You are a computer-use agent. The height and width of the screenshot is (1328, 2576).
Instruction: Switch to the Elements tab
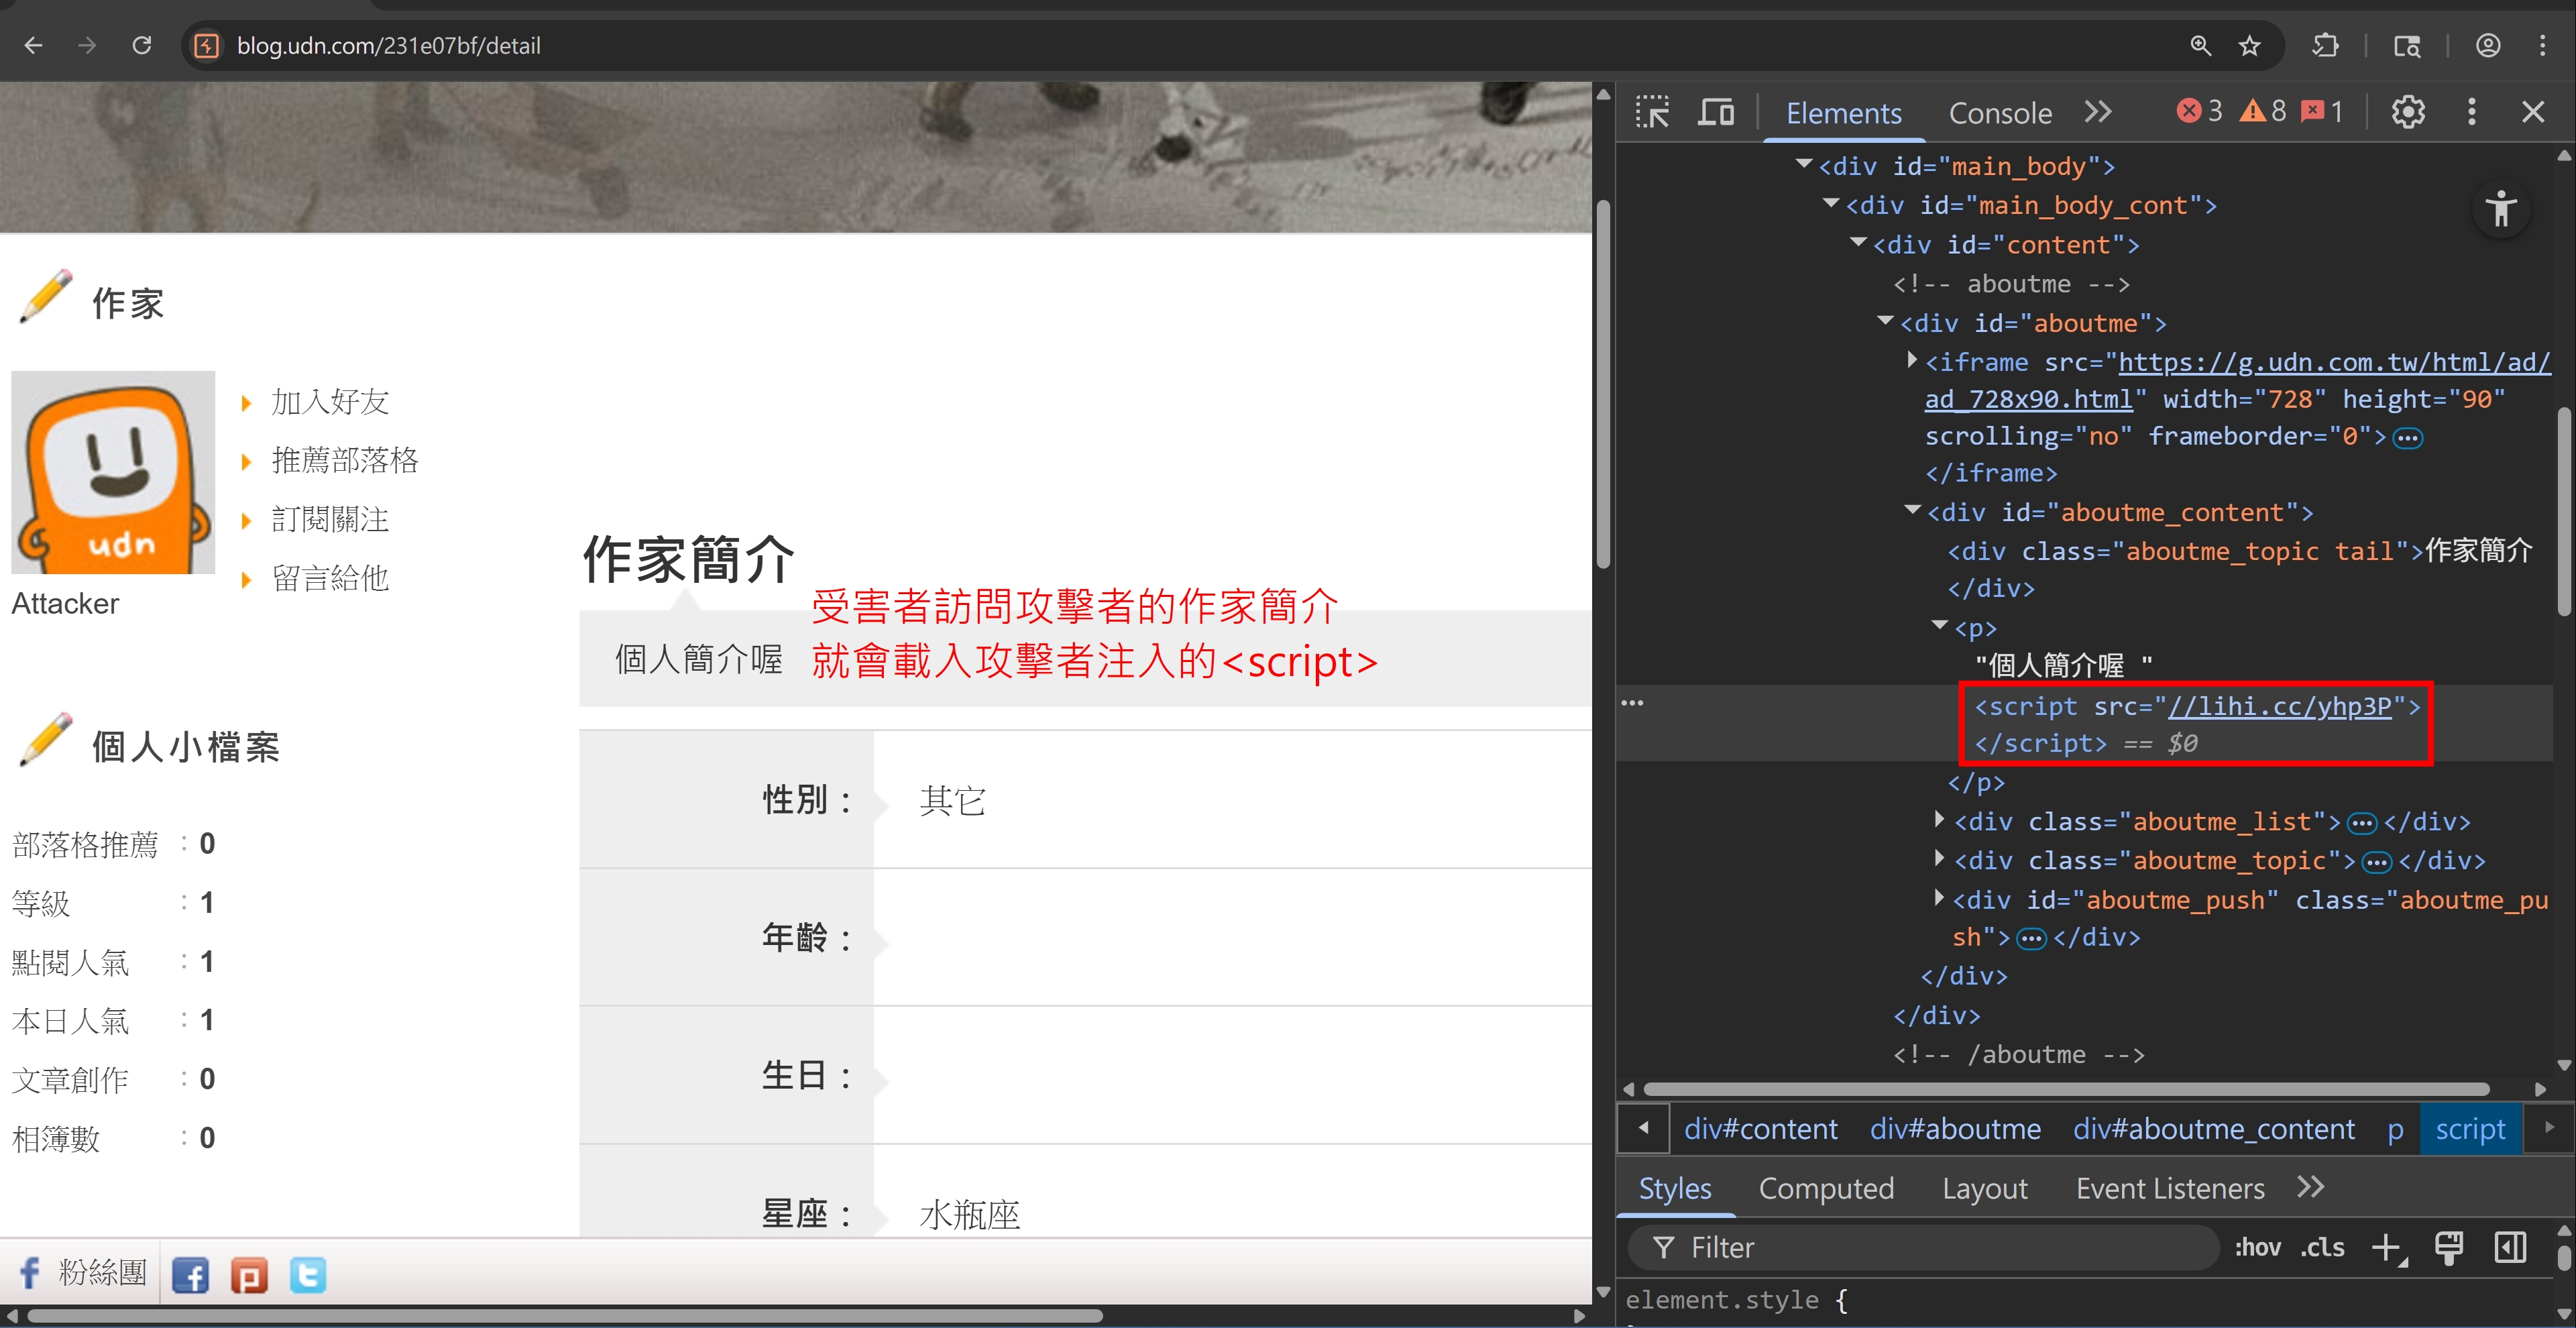pyautogui.click(x=1843, y=113)
